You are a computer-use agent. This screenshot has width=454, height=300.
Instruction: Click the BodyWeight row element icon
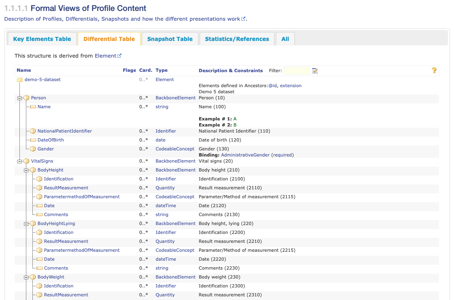33,277
